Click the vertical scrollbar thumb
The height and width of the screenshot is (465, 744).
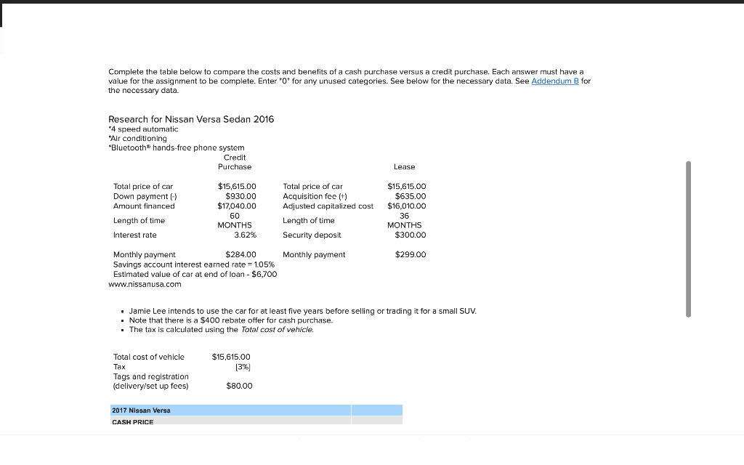[x=688, y=239]
